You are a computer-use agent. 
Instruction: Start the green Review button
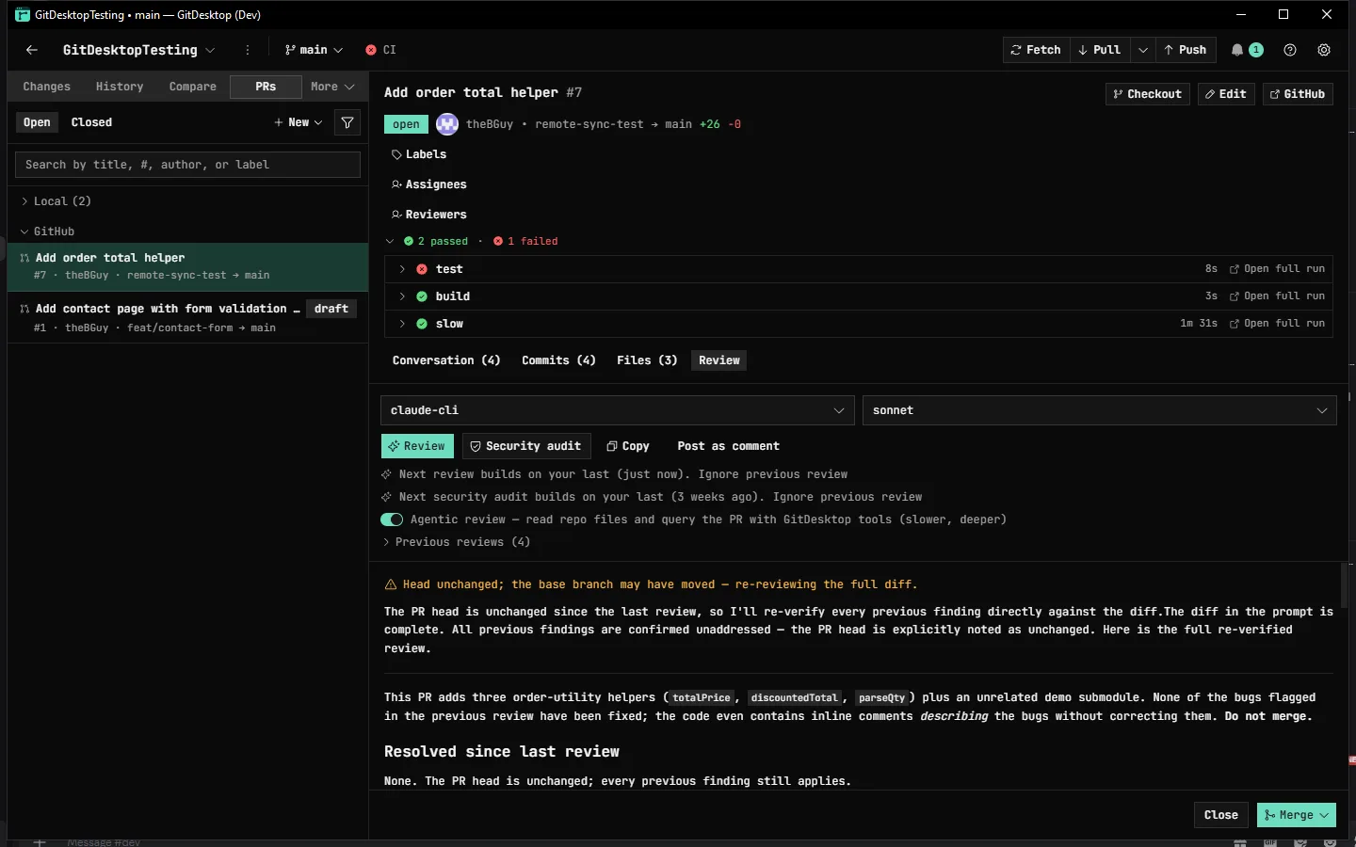click(417, 446)
